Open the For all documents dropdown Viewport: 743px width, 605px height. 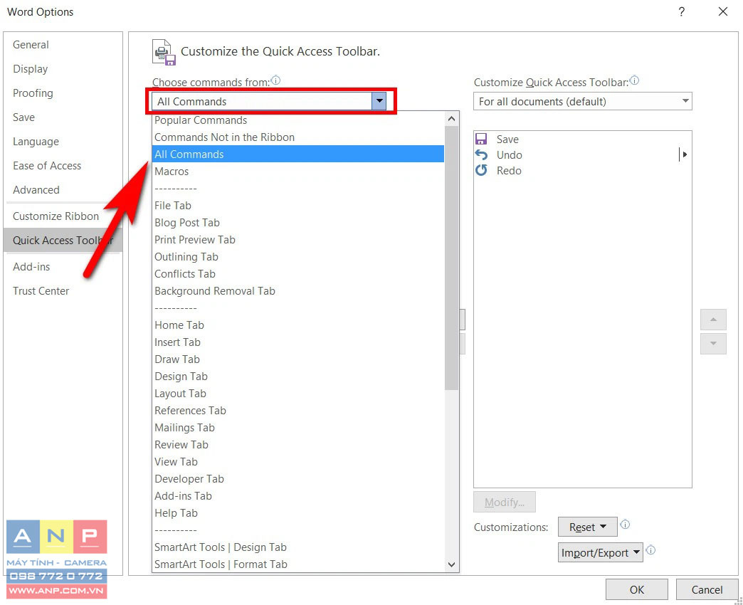click(582, 101)
